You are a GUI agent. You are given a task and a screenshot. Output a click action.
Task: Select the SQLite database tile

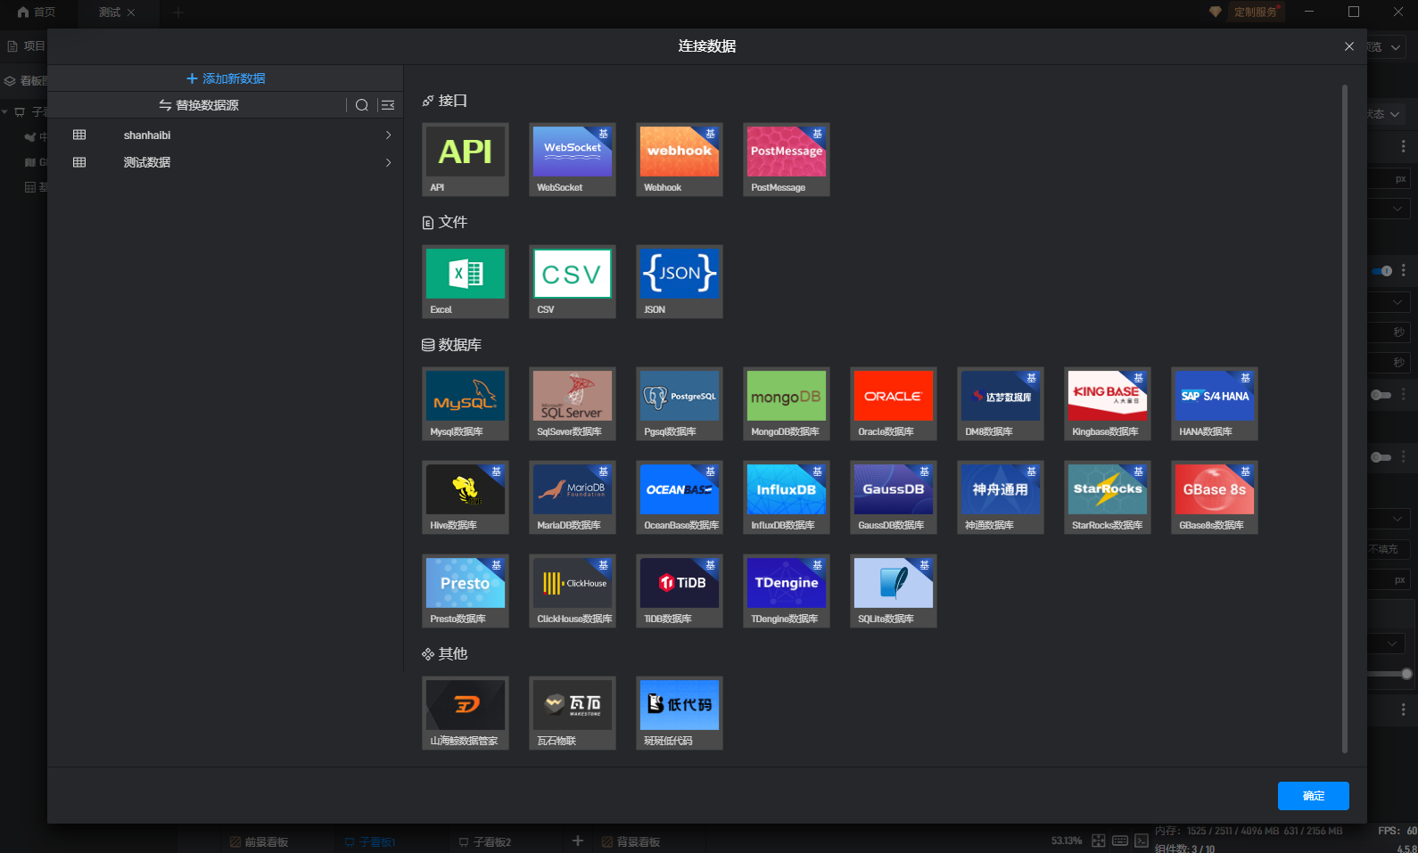(894, 591)
